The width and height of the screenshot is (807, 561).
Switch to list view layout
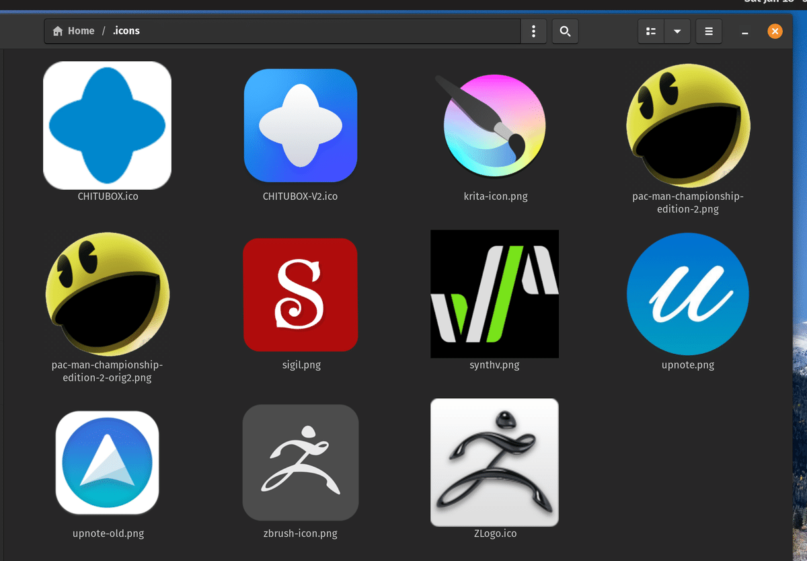point(650,31)
